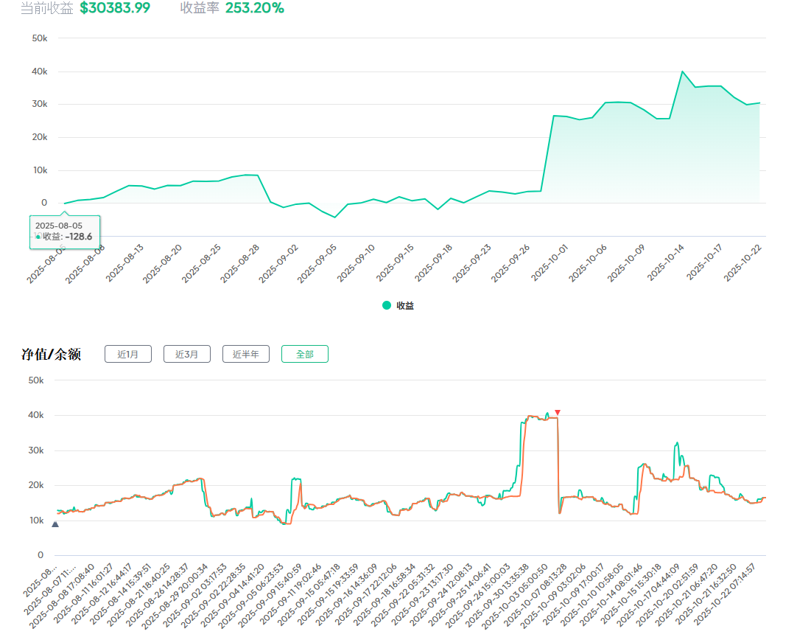Select the 近1月 time range tab
797x637 pixels.
[x=127, y=354]
